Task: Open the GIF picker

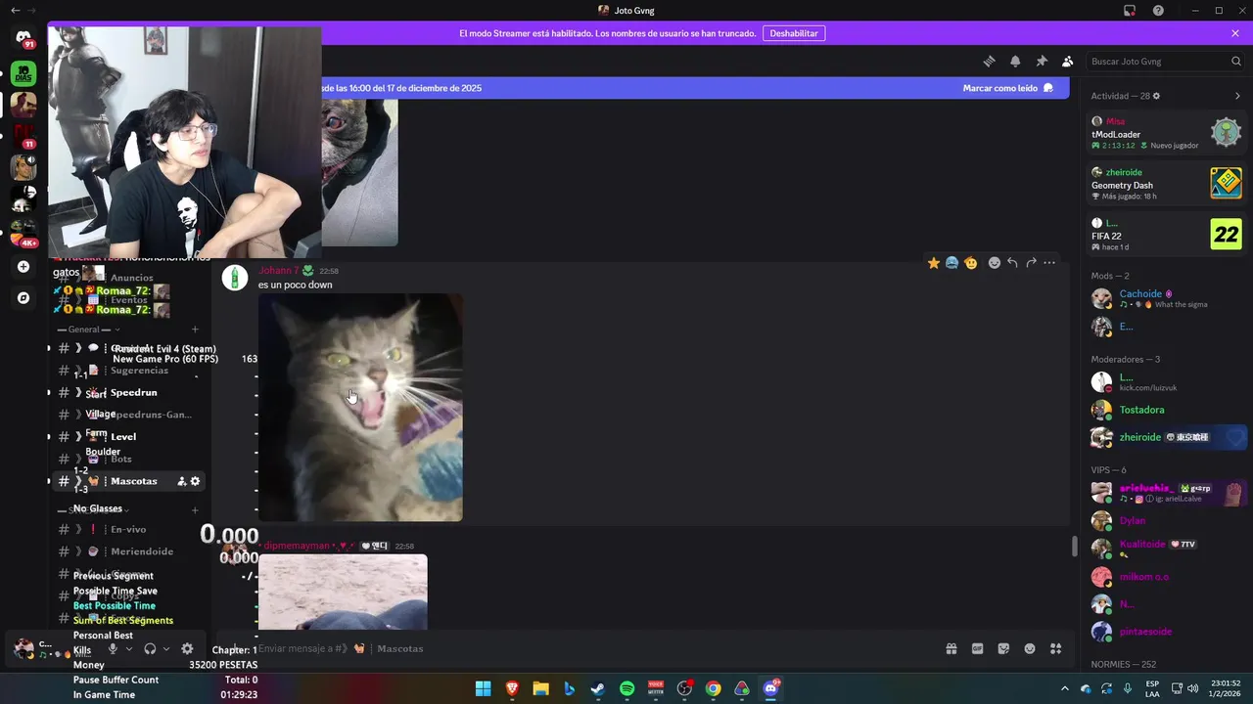Action: 977,648
